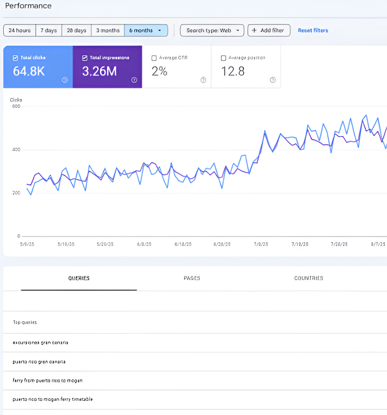
Task: Click plus icon in Add filter button
Action: pyautogui.click(x=254, y=30)
